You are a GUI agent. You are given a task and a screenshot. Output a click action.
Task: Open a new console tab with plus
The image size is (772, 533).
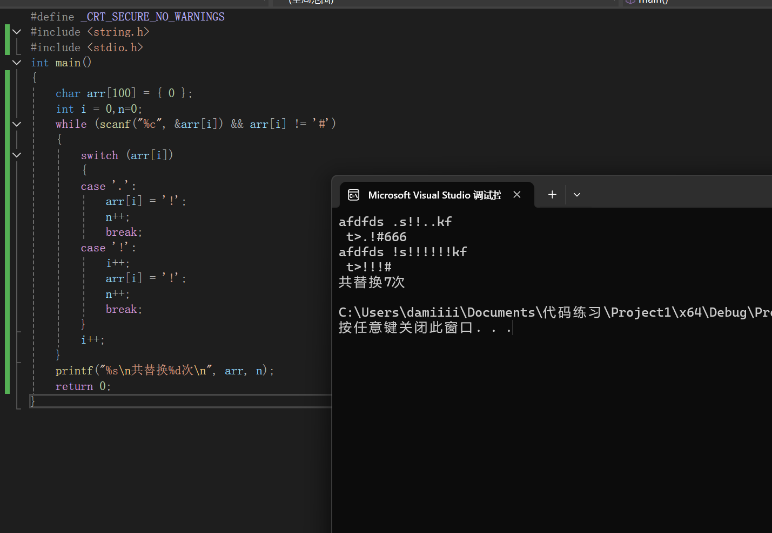point(552,195)
